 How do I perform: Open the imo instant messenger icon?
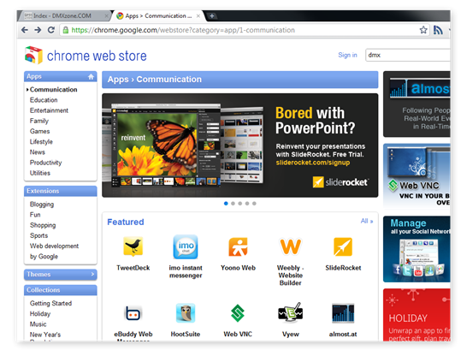[186, 246]
